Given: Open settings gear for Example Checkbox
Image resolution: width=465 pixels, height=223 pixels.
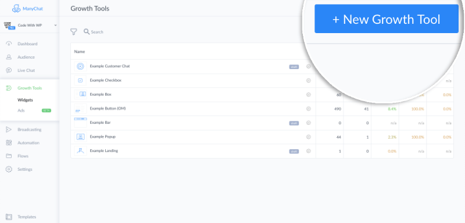Looking at the screenshot, I should coord(309,81).
